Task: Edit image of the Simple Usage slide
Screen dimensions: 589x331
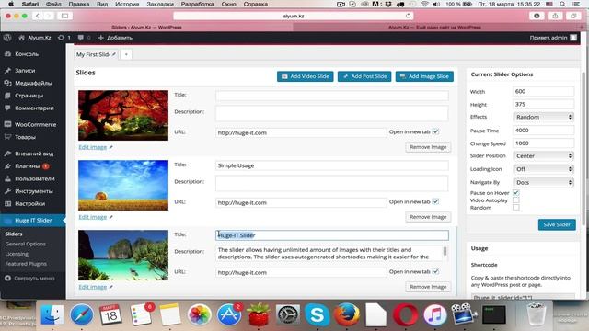Action: coord(93,217)
